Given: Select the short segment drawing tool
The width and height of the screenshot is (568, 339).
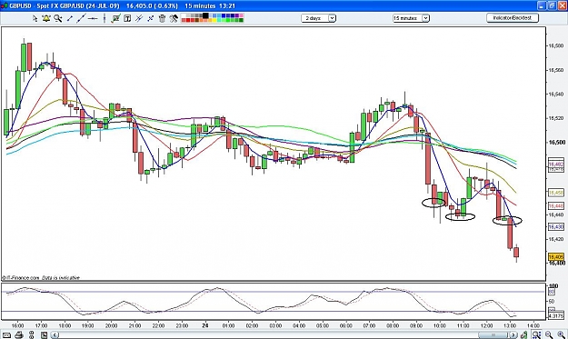Looking at the screenshot, I should point(70,18).
